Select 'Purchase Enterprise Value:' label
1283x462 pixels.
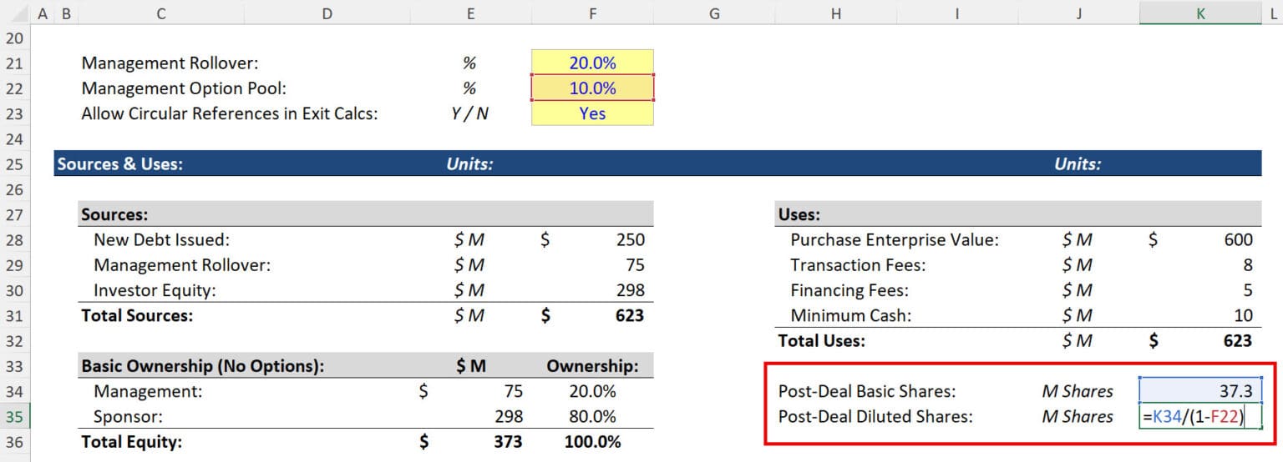895,240
